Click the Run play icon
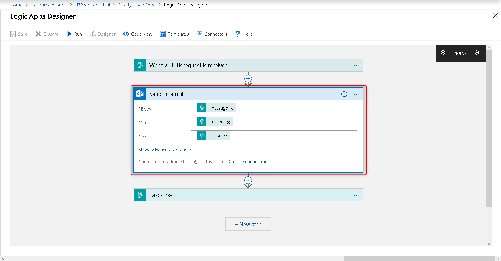Viewport: 501px width, 261px height. [69, 34]
